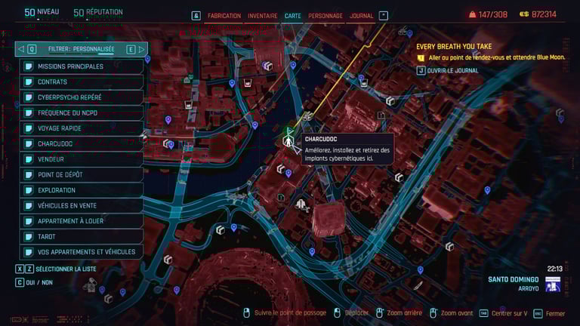Screen dimensions: 580x326
Task: Select the clothing vendor jacket map icon
Action: point(301,204)
